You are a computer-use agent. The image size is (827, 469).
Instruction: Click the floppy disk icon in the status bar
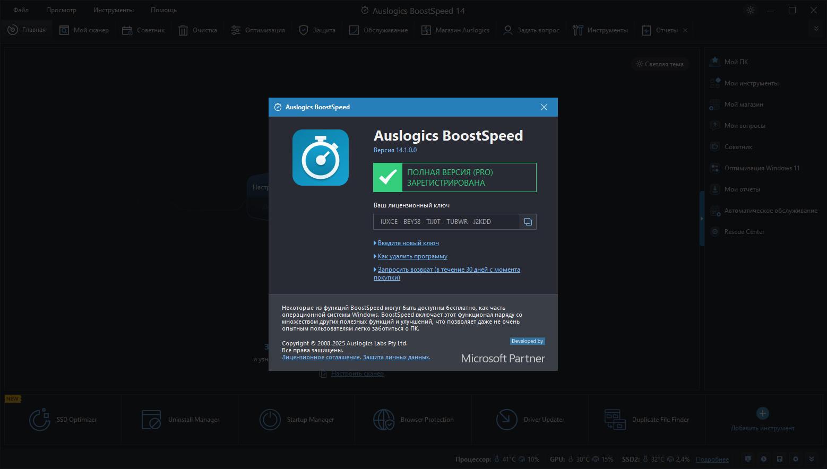(779, 459)
